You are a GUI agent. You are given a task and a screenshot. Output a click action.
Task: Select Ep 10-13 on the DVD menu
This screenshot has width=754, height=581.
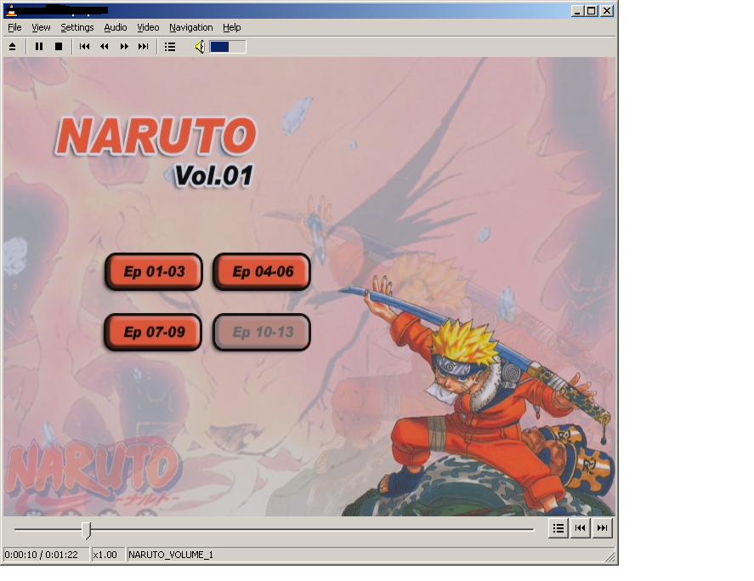click(262, 332)
